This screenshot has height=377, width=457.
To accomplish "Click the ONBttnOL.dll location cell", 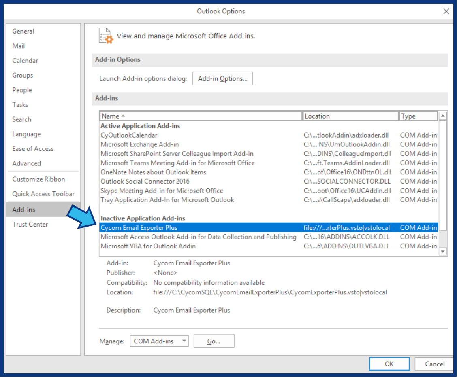I will tap(348, 172).
